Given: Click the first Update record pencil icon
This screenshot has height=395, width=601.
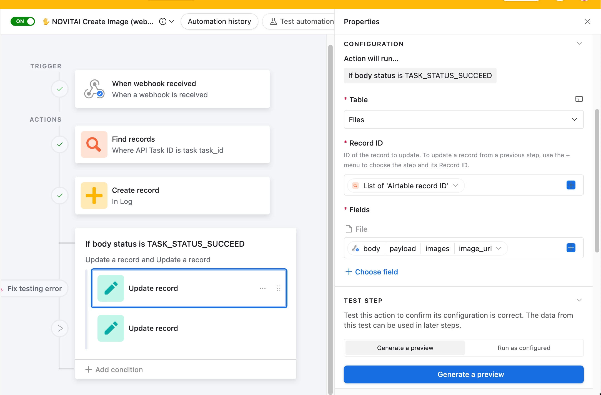Looking at the screenshot, I should click(111, 288).
